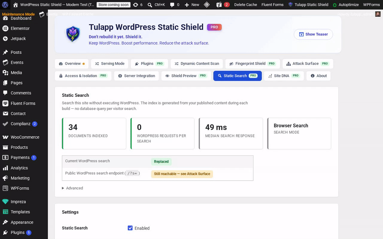
Task: Click the Replaced status badge
Action: pyautogui.click(x=161, y=161)
